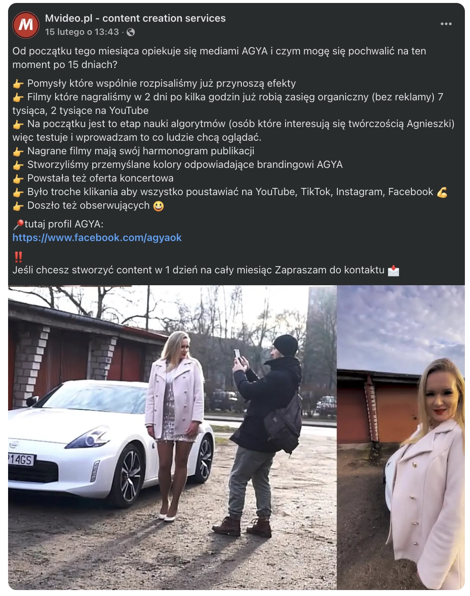The image size is (470, 596).
Task: Click the smartphone held by the man in the photo
Action: (x=237, y=354)
